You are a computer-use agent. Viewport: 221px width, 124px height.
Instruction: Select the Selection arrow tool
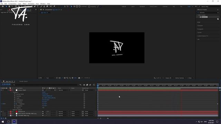[6, 7]
